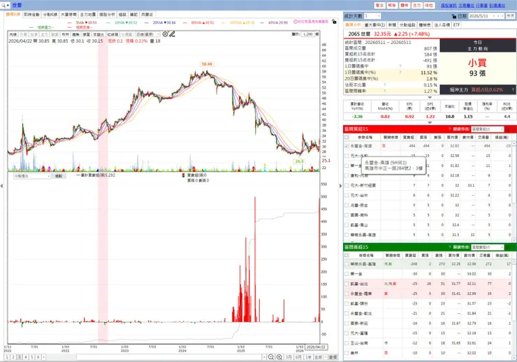The width and height of the screenshot is (517, 362).
Task: Click page 1 button below chart
Action: 7,357
